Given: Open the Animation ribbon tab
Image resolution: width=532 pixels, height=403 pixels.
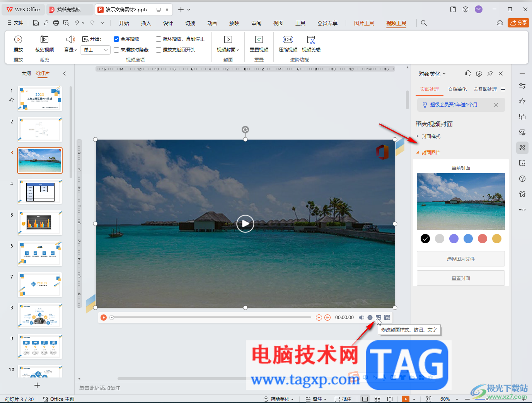Looking at the screenshot, I should tap(212, 23).
